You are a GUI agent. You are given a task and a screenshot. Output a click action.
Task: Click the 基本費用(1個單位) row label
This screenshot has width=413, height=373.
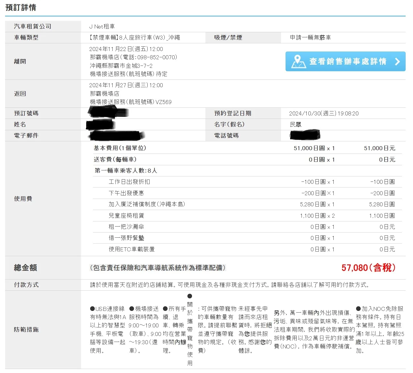pos(120,148)
